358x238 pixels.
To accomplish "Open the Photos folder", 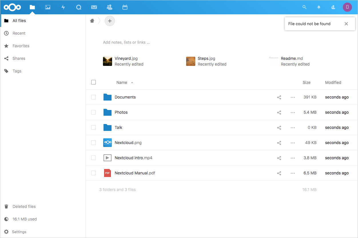I will tap(121, 112).
